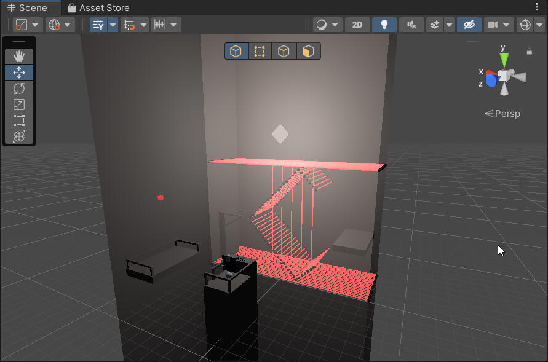Select the Rect transform tool

[19, 120]
